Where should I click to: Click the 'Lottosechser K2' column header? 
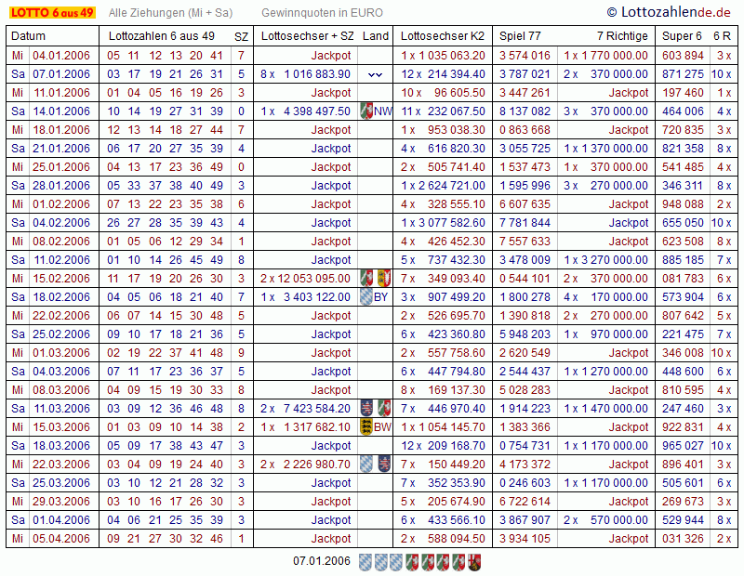coord(443,36)
